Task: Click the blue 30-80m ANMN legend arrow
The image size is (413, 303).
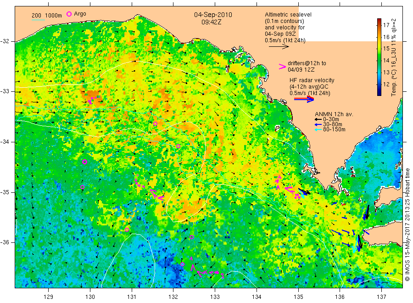Action: [318, 124]
